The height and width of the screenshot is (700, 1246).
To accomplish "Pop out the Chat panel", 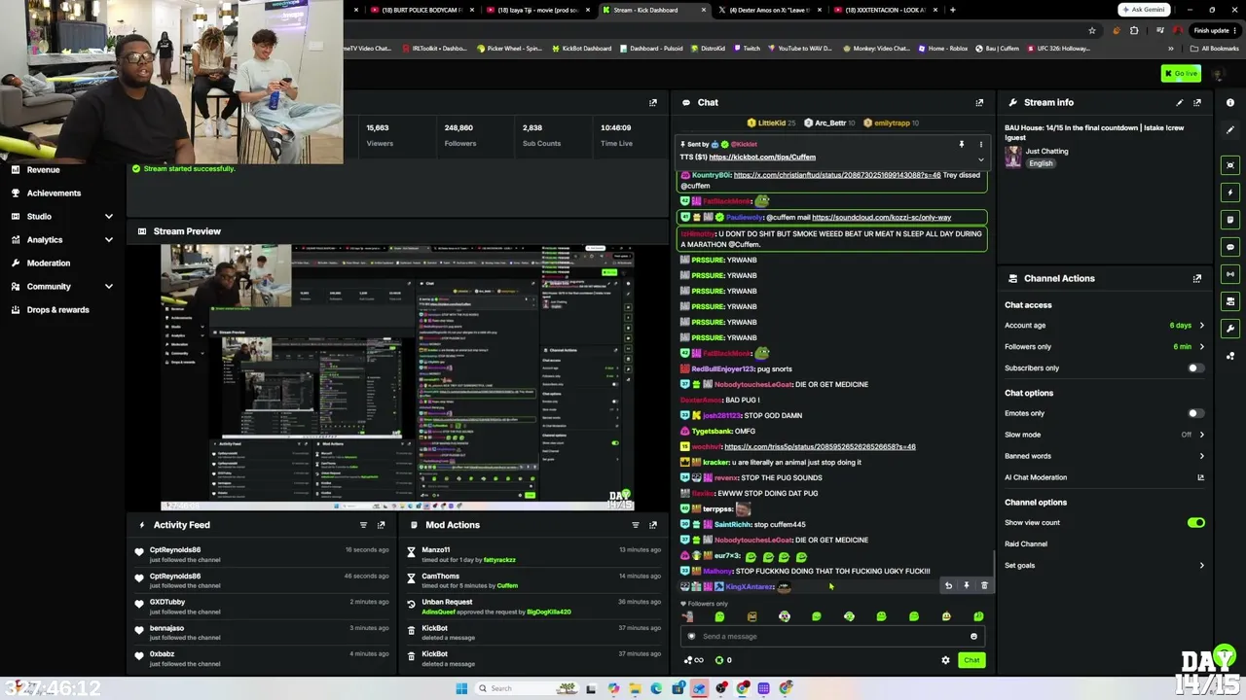I will [x=979, y=102].
